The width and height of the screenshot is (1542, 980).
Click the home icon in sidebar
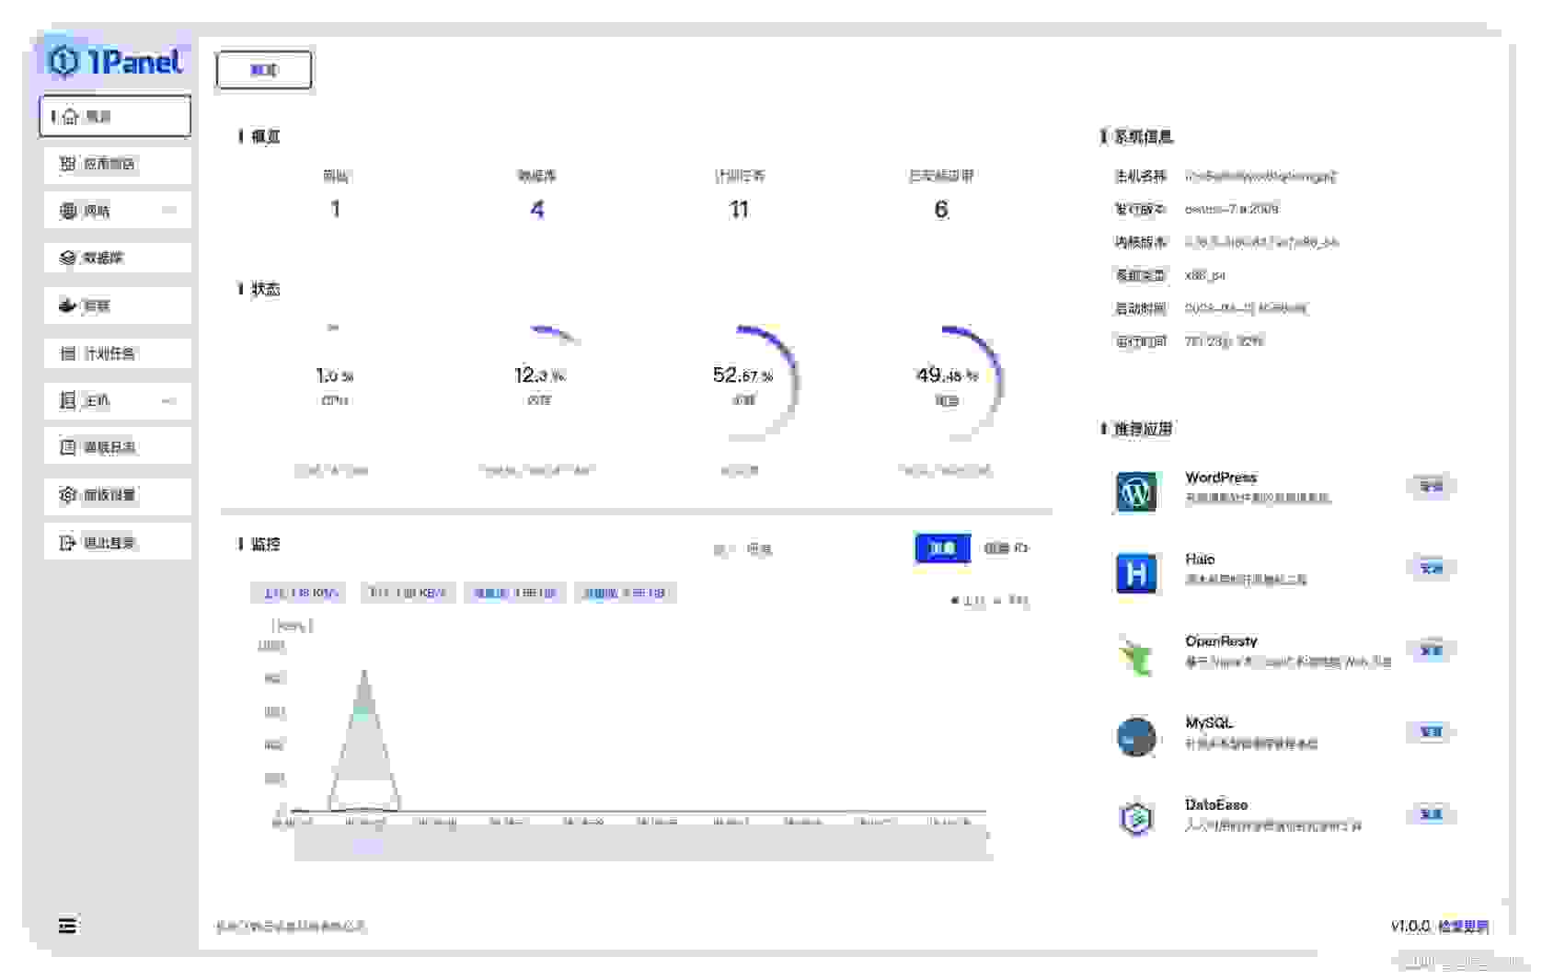coord(70,117)
